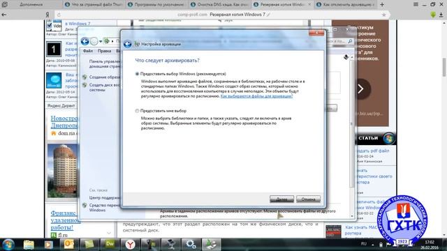Click green protect shield icon in browser
This screenshot has height=251, width=447.
[433, 15]
